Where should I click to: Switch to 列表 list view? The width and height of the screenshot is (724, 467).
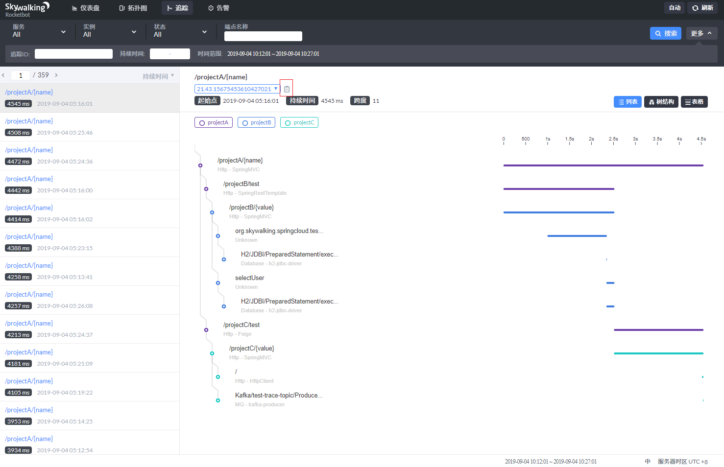click(627, 102)
